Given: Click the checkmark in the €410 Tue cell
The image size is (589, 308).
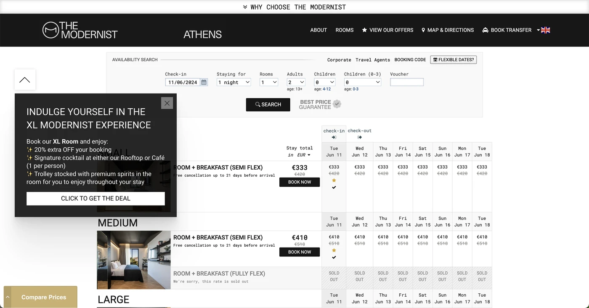Looking at the screenshot, I should click(x=334, y=258).
